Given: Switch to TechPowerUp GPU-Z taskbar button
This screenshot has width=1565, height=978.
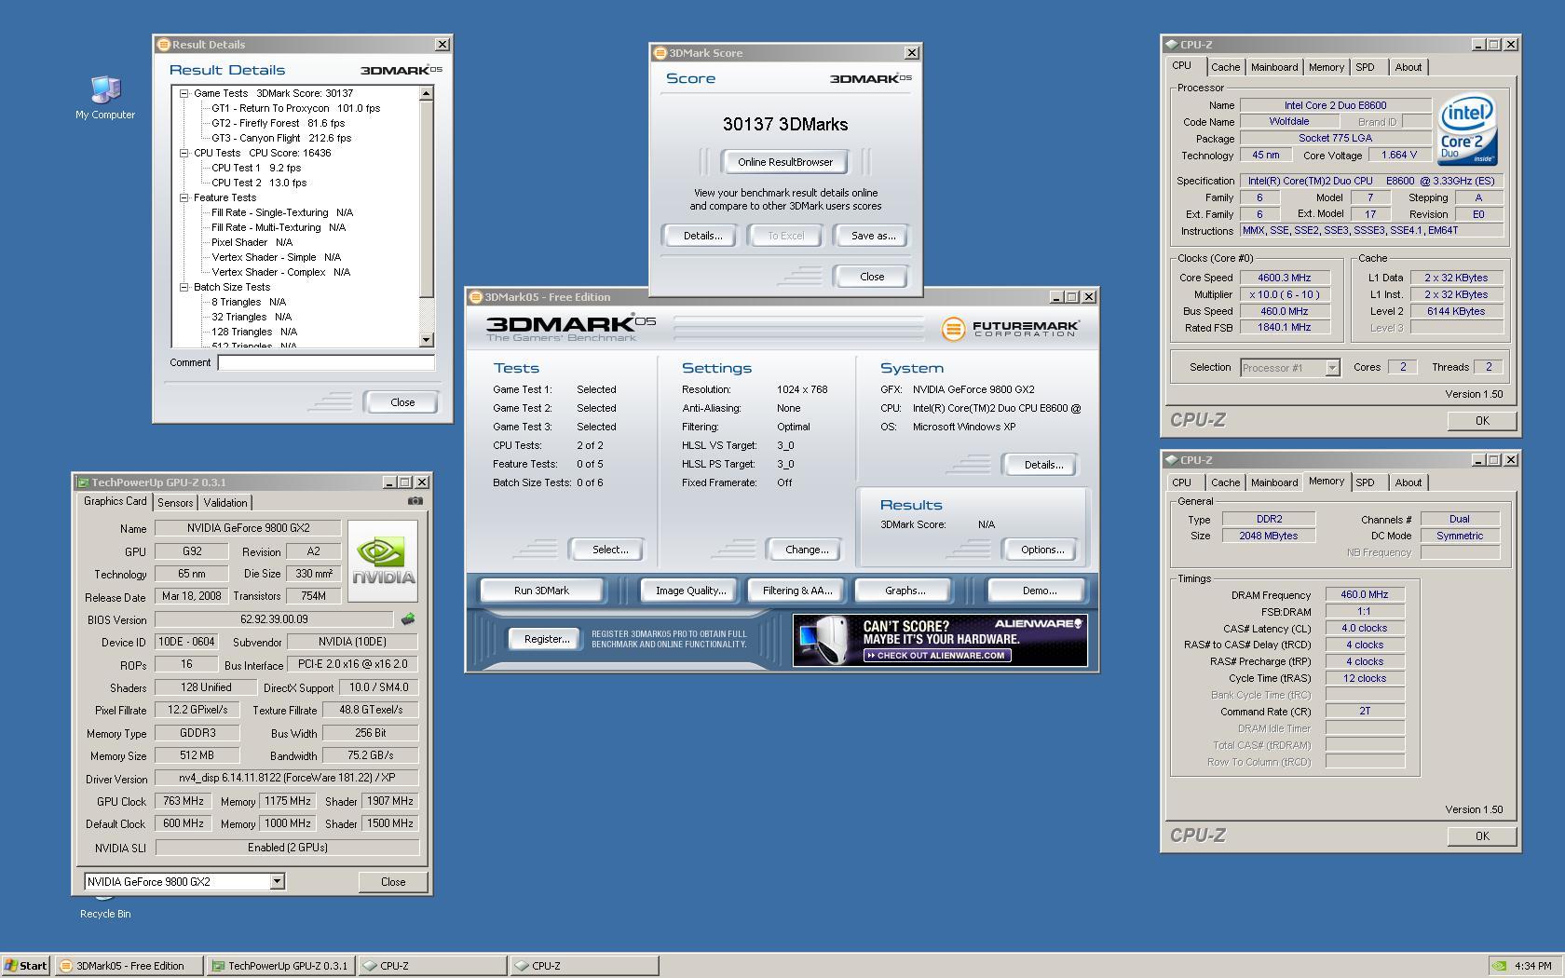Looking at the screenshot, I should pyautogui.click(x=281, y=966).
